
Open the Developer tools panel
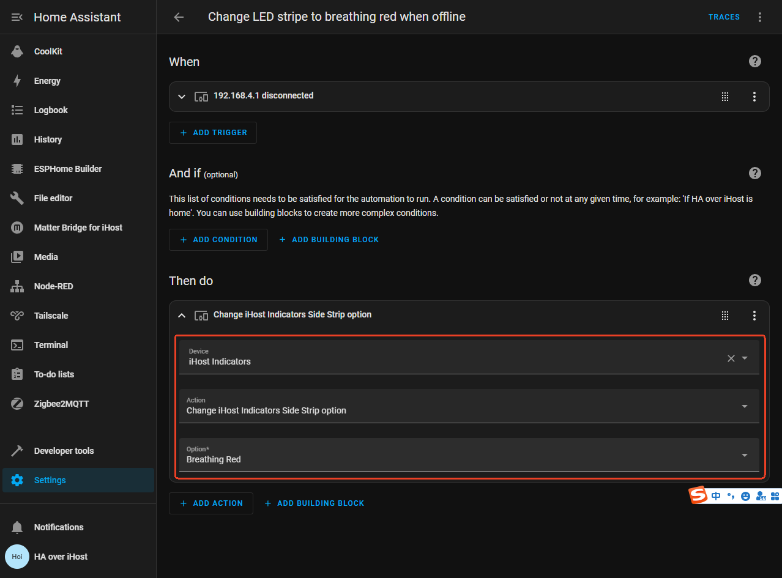click(78, 451)
